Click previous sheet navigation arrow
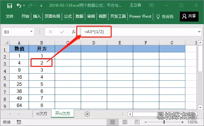The width and height of the screenshot is (204, 126). (x=10, y=114)
